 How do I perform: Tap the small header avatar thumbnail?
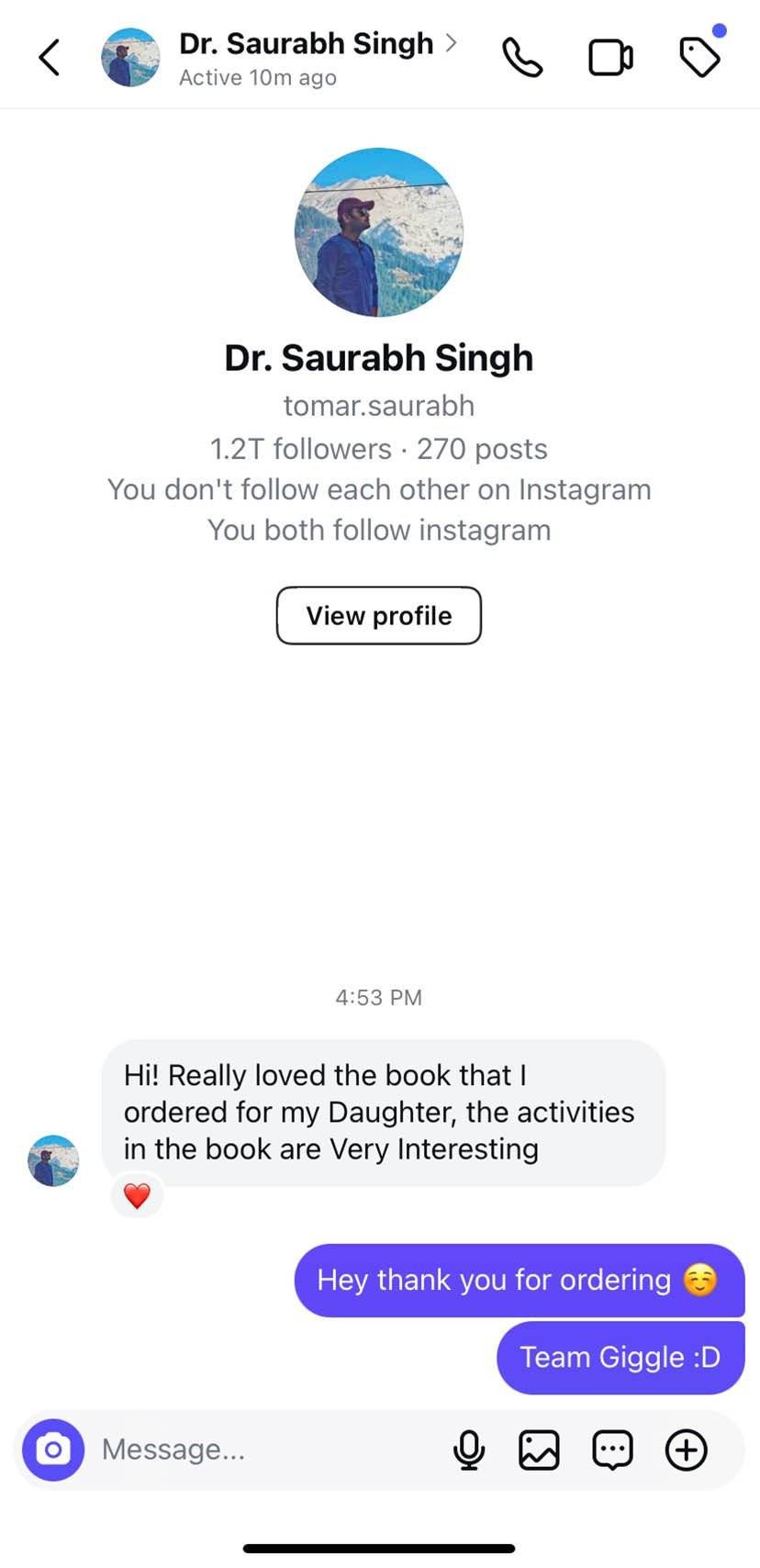[130, 57]
